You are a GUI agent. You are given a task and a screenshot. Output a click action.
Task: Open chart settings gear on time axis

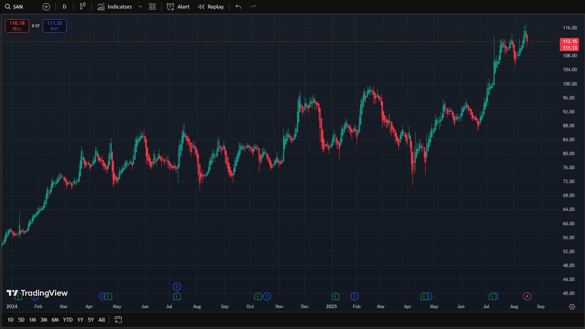[572, 307]
